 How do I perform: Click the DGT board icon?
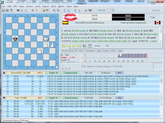point(90,10)
